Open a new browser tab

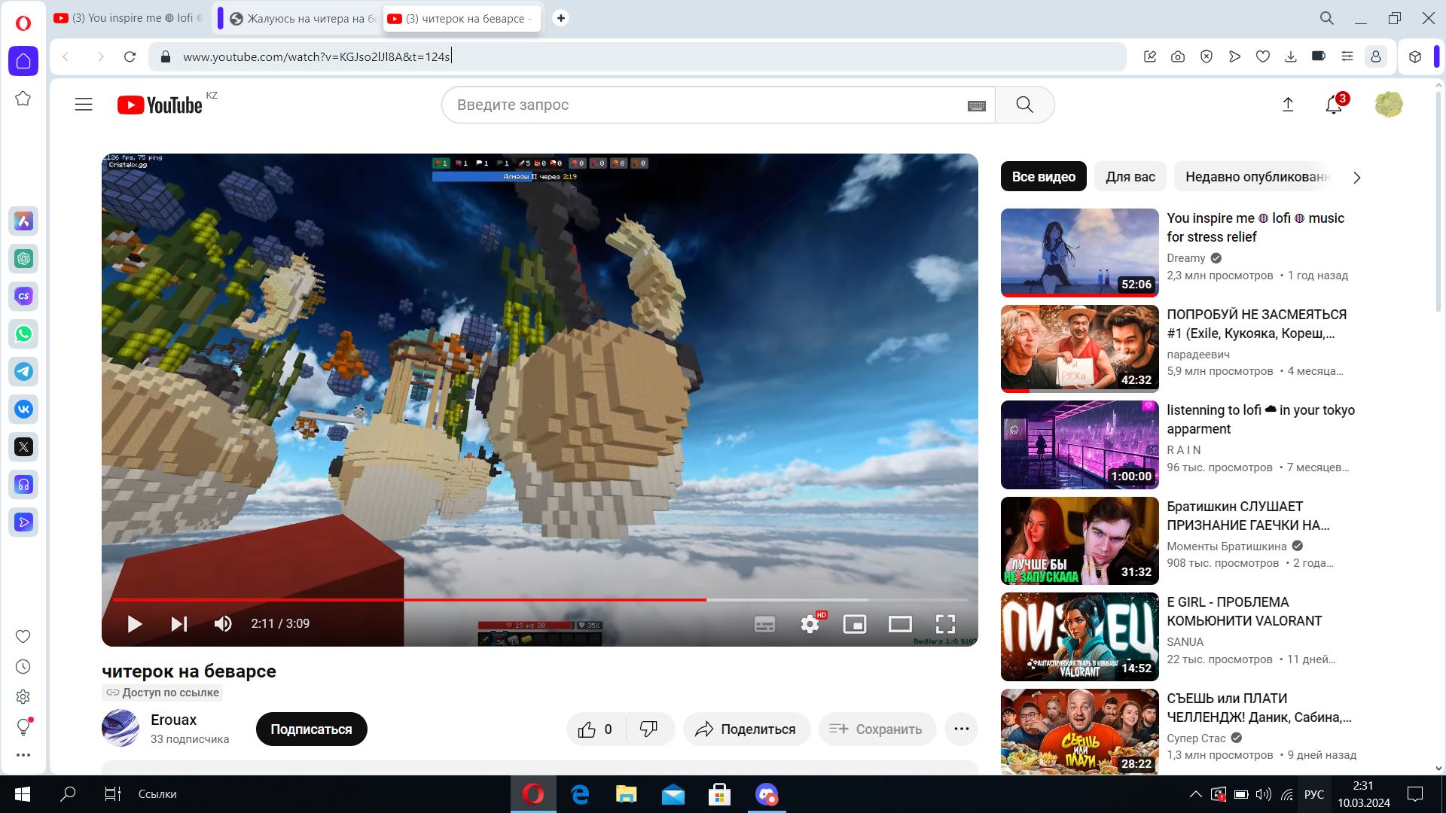pyautogui.click(x=560, y=18)
